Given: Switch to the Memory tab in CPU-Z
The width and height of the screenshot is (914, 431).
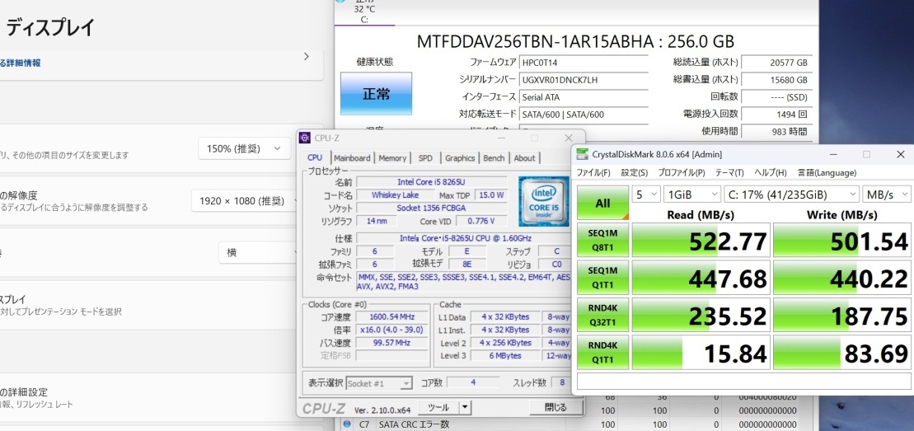Looking at the screenshot, I should 392,158.
